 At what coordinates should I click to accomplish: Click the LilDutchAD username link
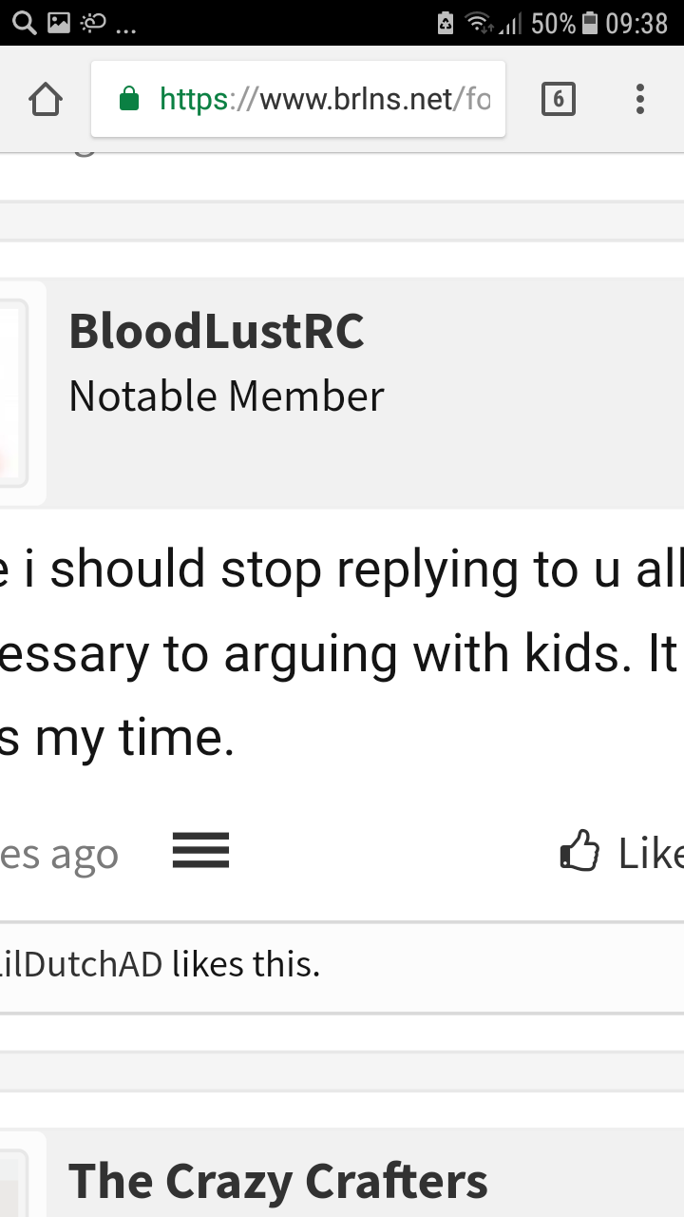click(x=82, y=965)
